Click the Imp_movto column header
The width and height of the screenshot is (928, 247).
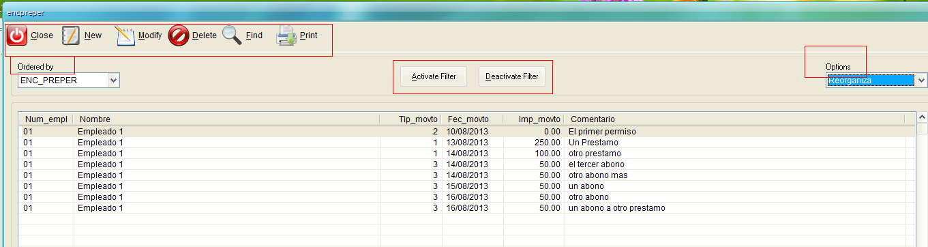pos(533,119)
